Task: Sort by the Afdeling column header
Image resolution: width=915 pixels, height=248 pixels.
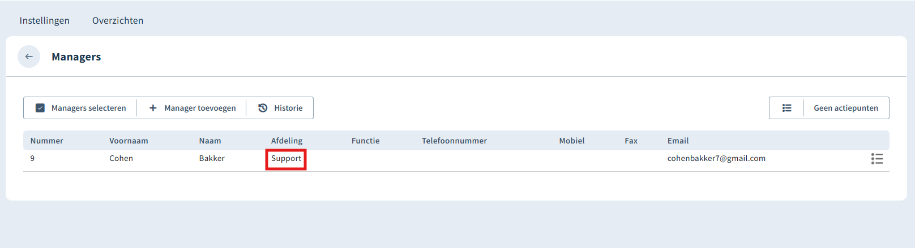Action: (287, 141)
